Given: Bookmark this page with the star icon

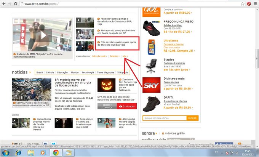Looking at the screenshot, I should click(242, 4).
